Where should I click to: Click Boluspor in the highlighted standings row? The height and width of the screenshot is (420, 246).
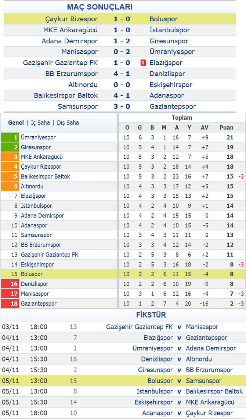32,274
